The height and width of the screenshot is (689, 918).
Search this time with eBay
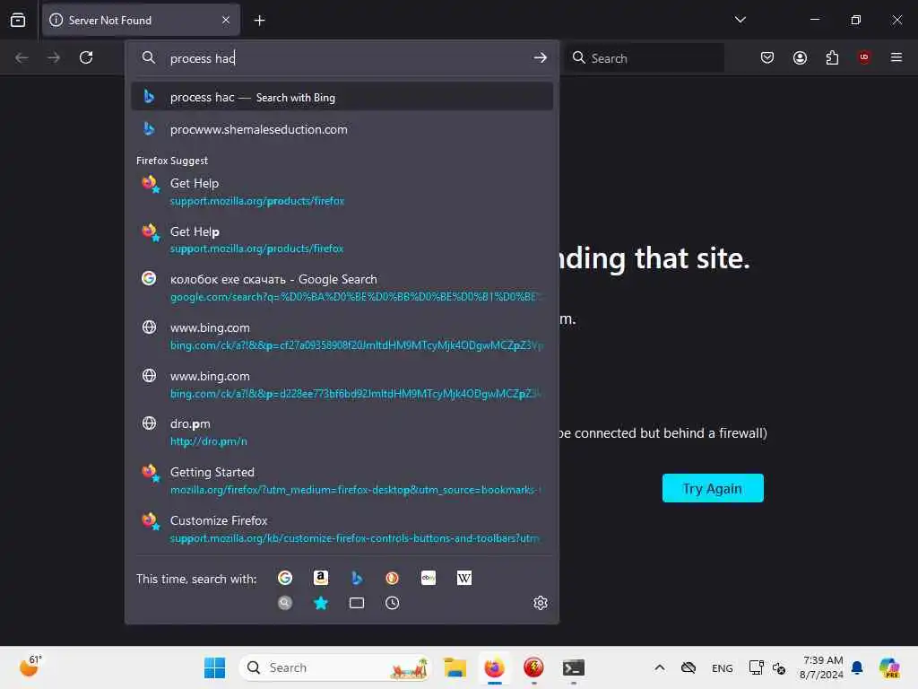click(429, 578)
